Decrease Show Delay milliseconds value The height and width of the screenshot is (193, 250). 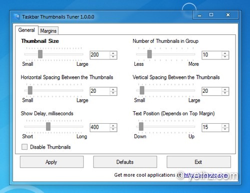tap(113, 129)
